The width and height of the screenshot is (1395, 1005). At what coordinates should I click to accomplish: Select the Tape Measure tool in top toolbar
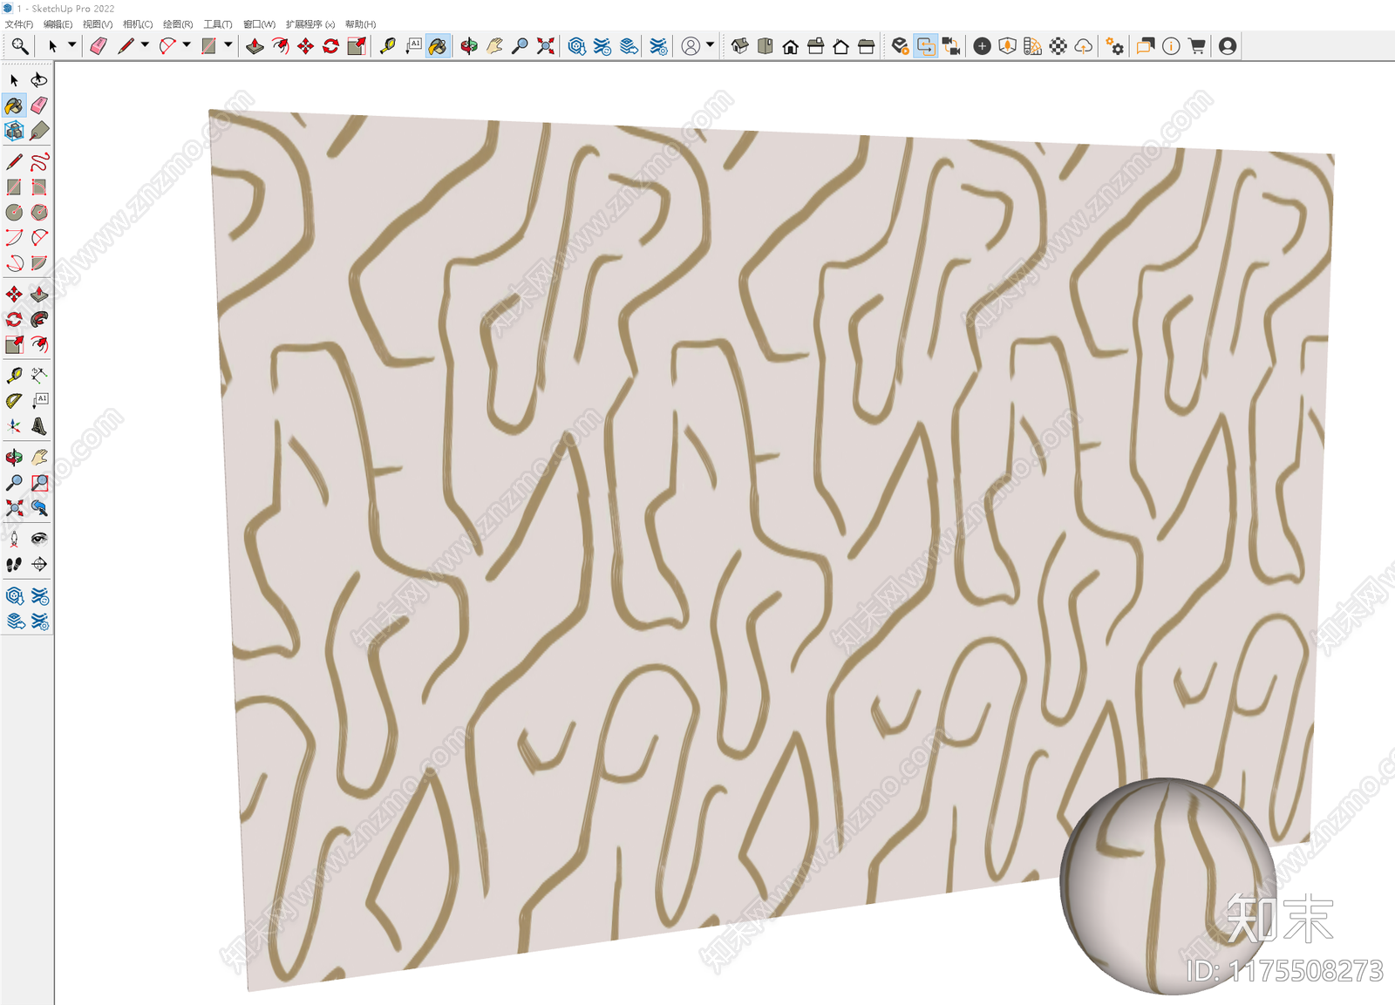click(388, 46)
